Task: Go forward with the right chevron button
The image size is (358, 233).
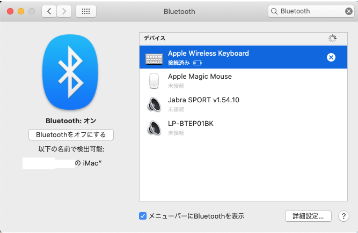Action: [64, 11]
